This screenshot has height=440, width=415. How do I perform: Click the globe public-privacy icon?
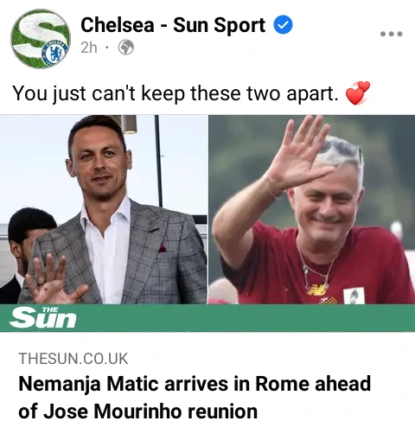tap(126, 48)
